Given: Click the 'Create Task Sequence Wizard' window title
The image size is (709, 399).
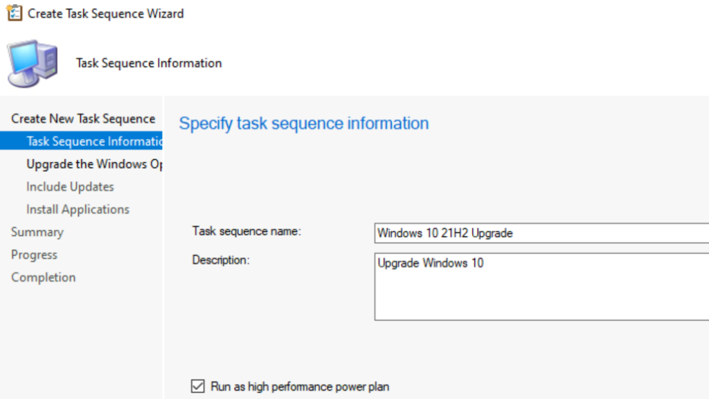Looking at the screenshot, I should (x=106, y=13).
